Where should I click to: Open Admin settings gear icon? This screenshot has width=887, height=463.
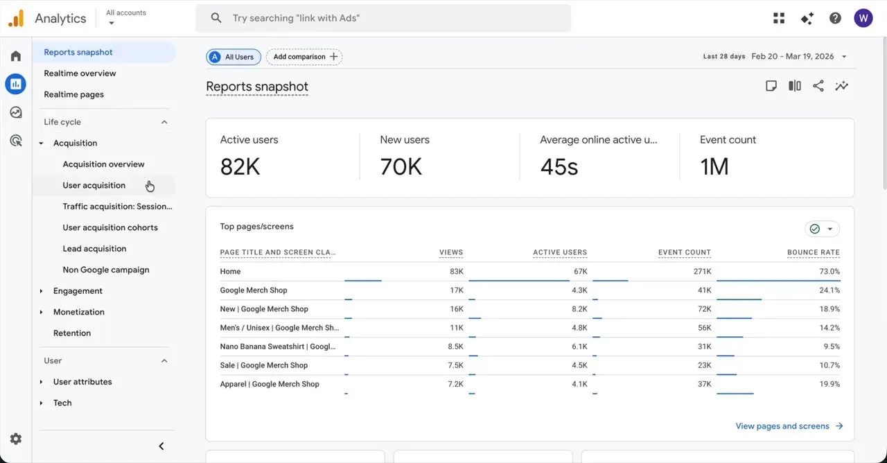point(15,439)
